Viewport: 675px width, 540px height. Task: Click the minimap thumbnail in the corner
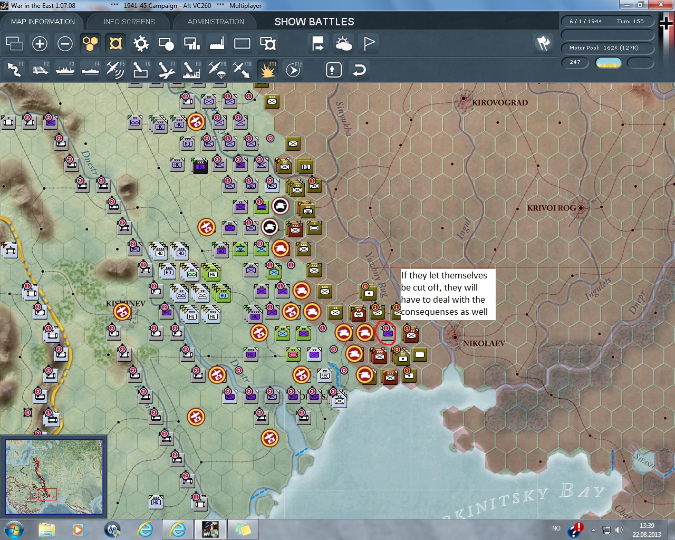[54, 477]
